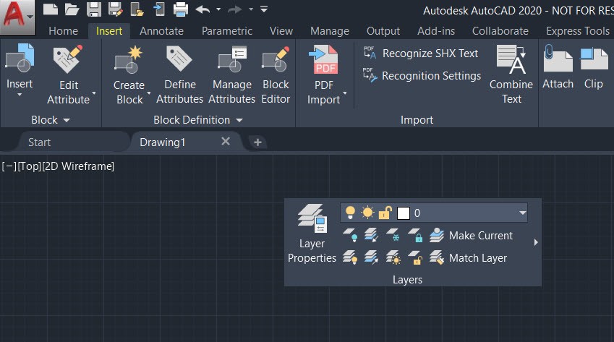Image resolution: width=614 pixels, height=342 pixels.
Task: Switch to the Collaborate tab
Action: click(x=500, y=31)
